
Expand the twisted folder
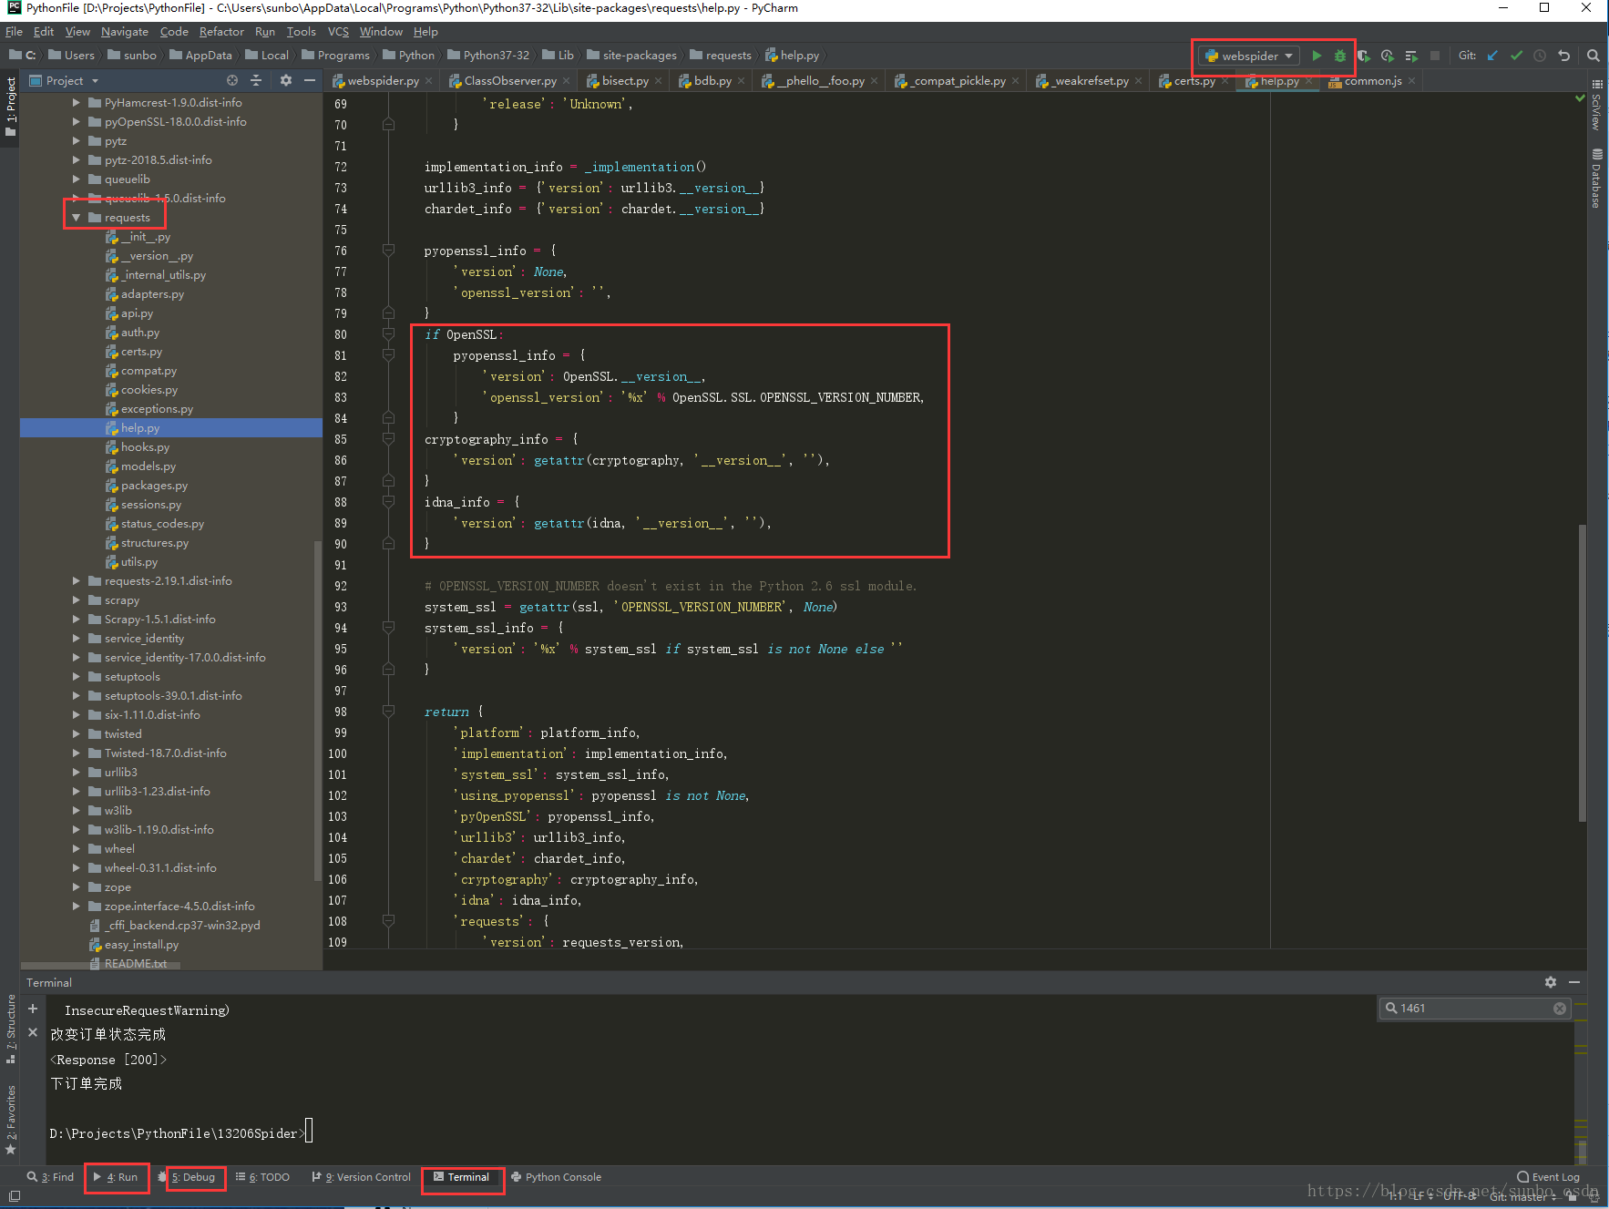tap(77, 734)
